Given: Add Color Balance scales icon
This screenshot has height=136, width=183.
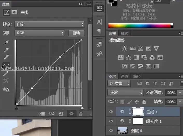Looking at the screenshot, I should 128,58.
